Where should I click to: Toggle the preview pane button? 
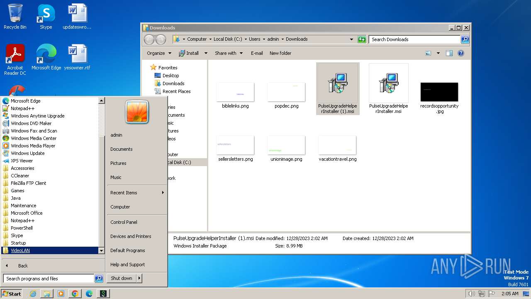pos(449,53)
